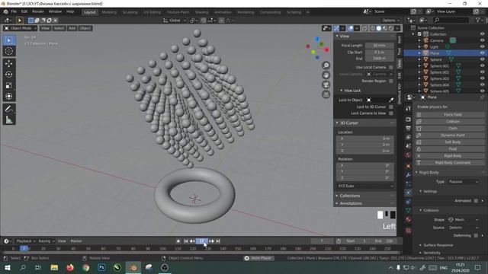Select solid viewport shading mode

[x=379, y=28]
